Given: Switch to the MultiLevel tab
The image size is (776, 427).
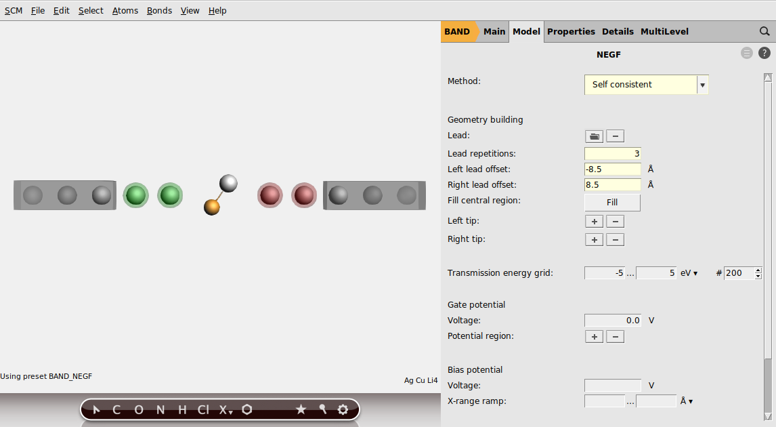Looking at the screenshot, I should click(x=664, y=31).
